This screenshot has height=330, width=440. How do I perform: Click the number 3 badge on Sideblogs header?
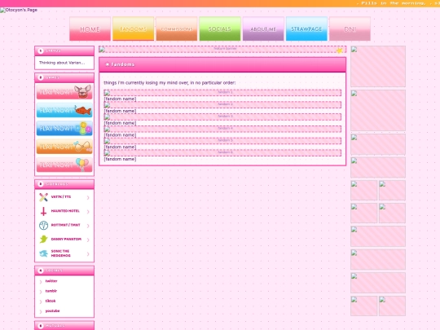coord(41,184)
